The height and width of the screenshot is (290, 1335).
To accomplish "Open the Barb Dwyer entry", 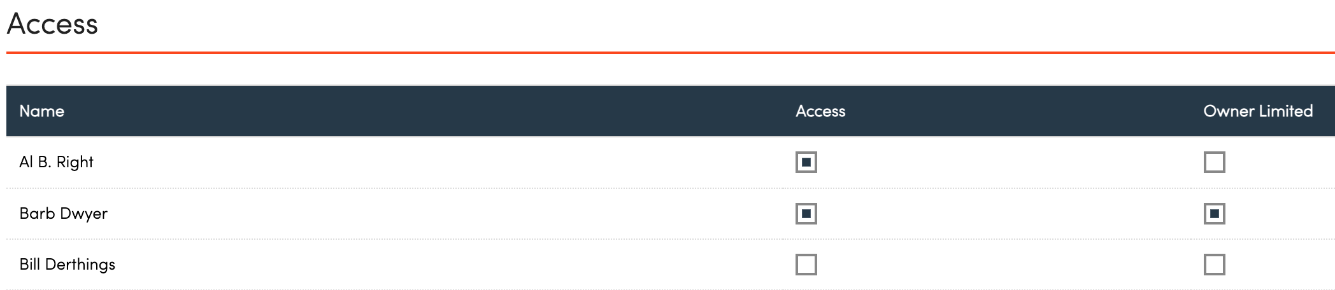I will 63,214.
